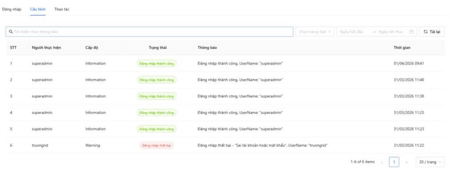Open the Thao tác tab
Image resolution: width=450 pixels, height=173 pixels.
click(62, 9)
